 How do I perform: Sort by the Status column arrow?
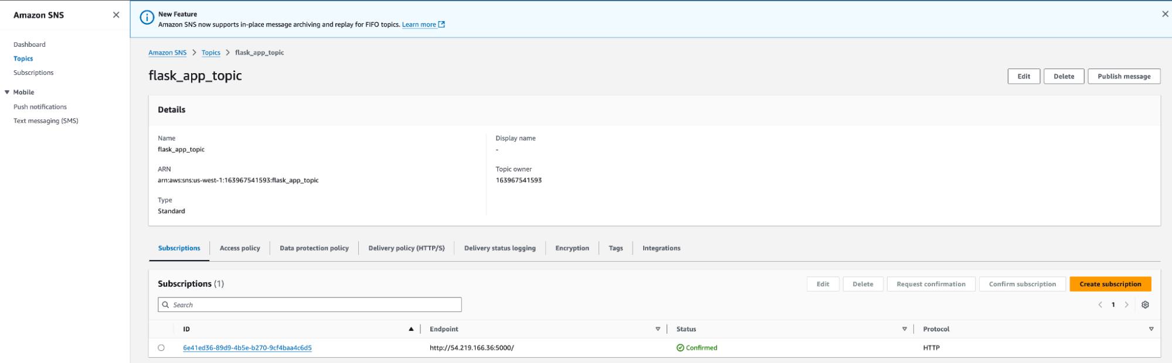(904, 329)
